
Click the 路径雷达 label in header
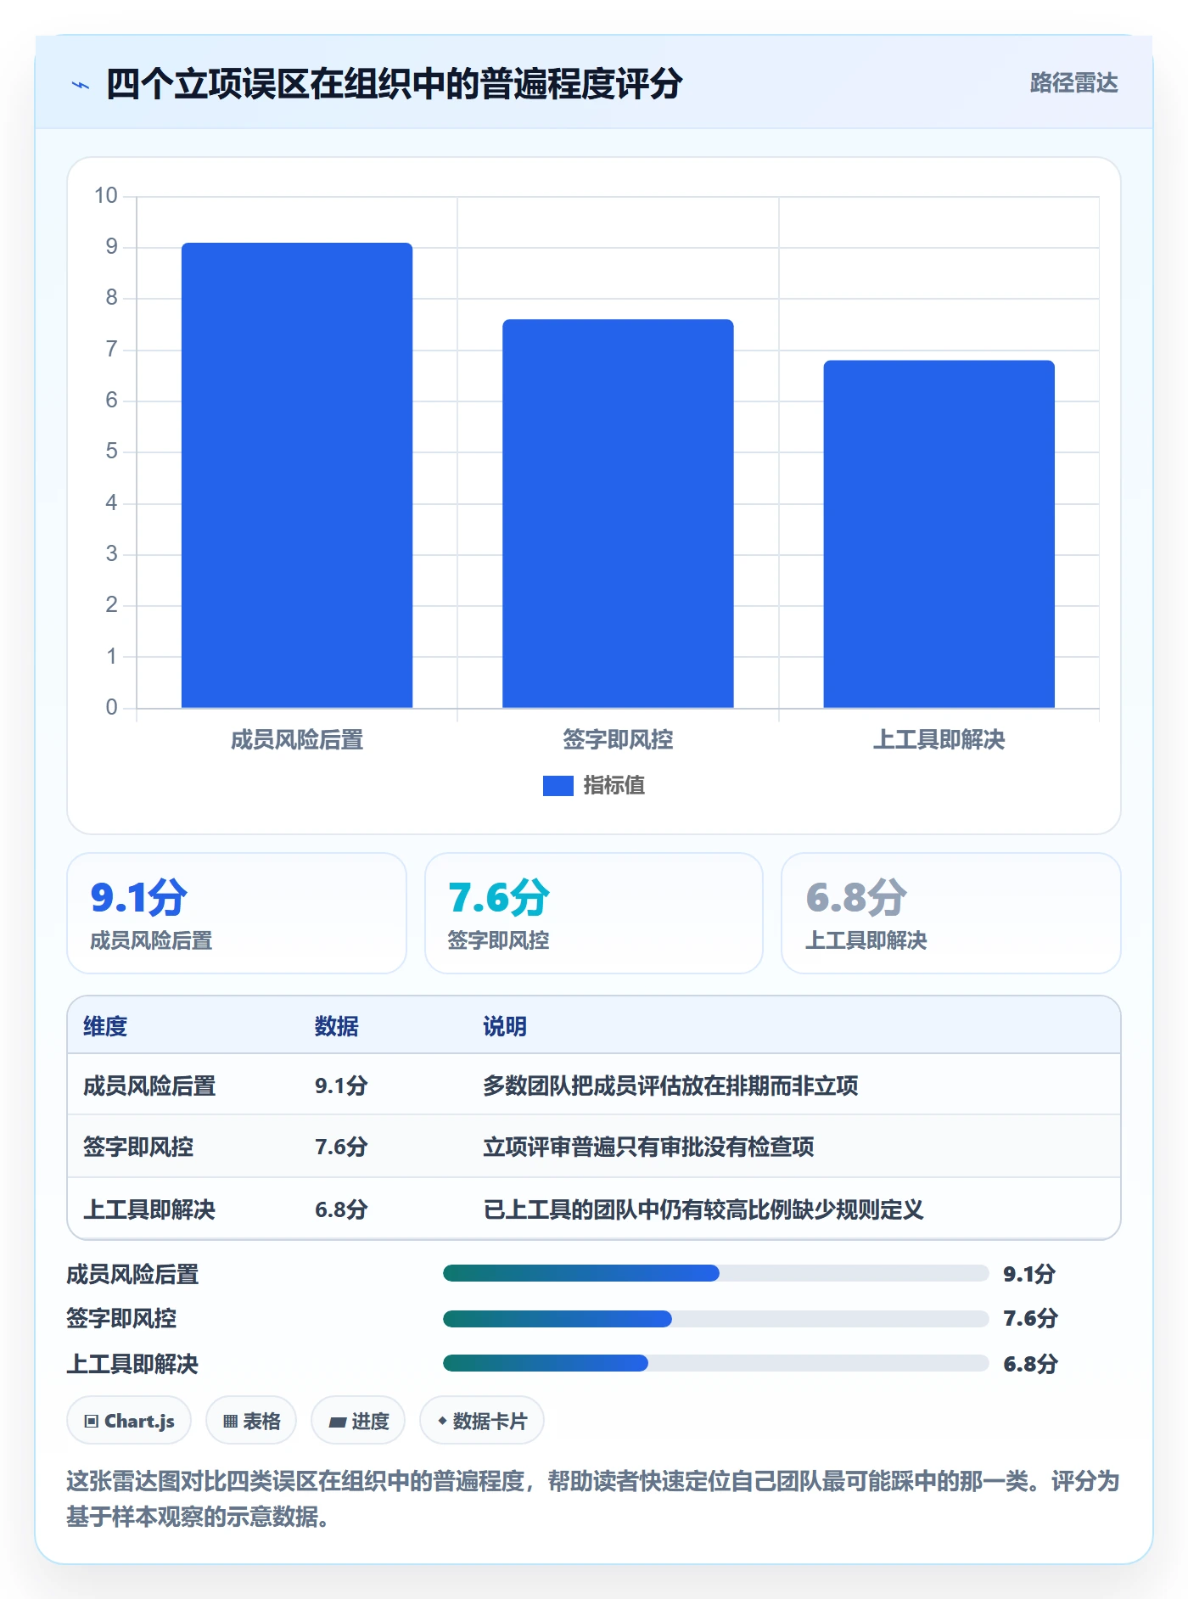click(x=1073, y=83)
